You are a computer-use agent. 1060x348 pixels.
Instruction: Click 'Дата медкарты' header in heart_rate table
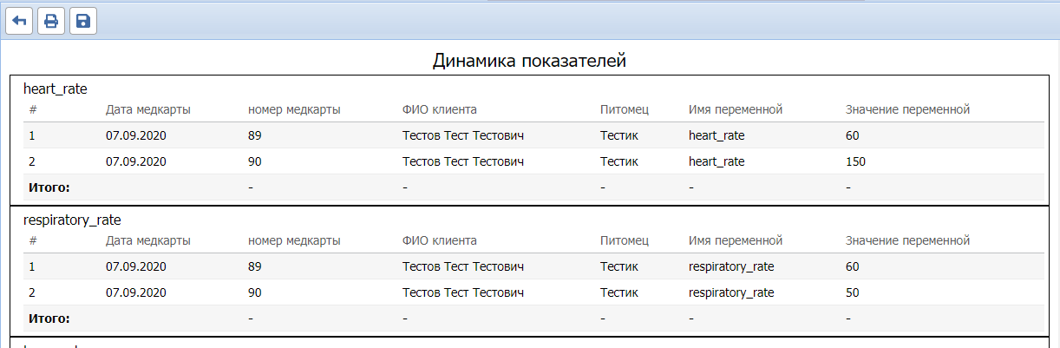tap(148, 109)
